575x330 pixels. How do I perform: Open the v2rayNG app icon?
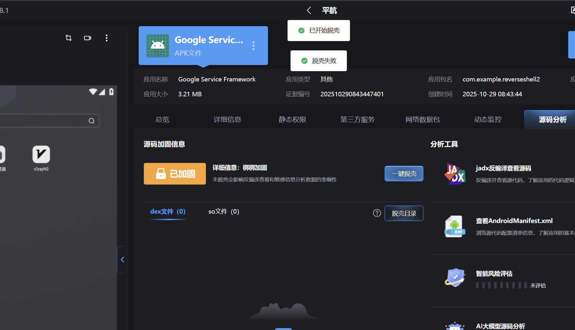41,155
